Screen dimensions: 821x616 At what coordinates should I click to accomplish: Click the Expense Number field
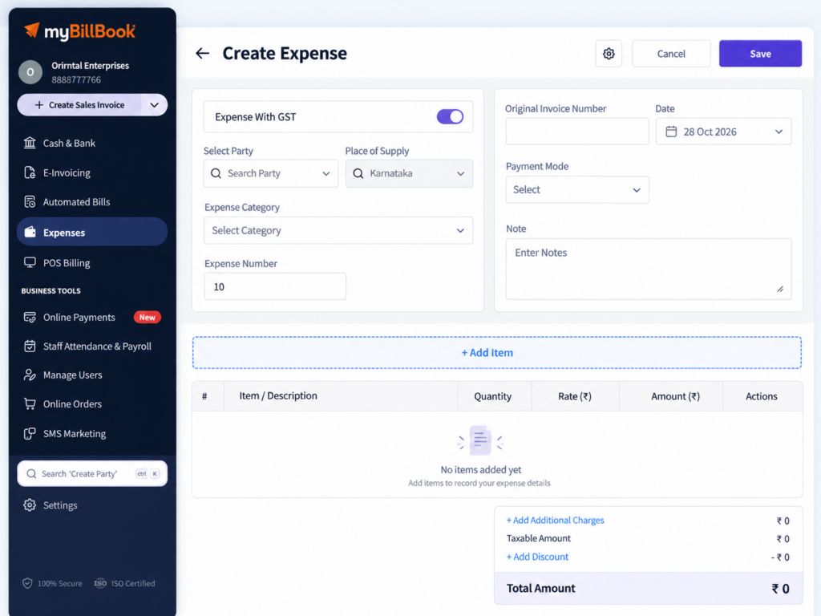[275, 286]
